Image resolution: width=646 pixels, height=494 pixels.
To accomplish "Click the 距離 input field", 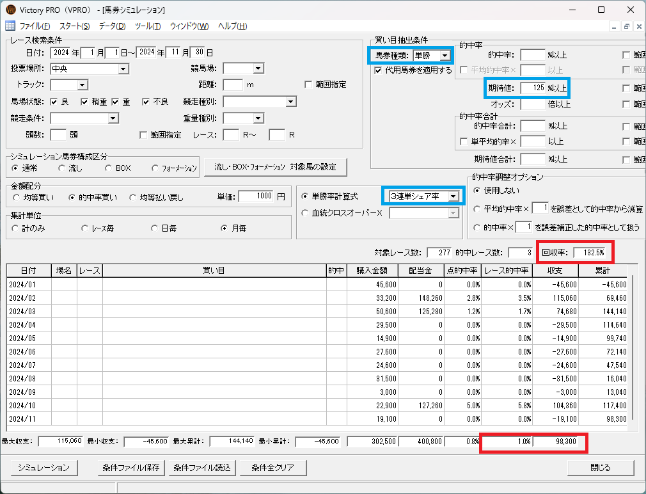I will 233,85.
